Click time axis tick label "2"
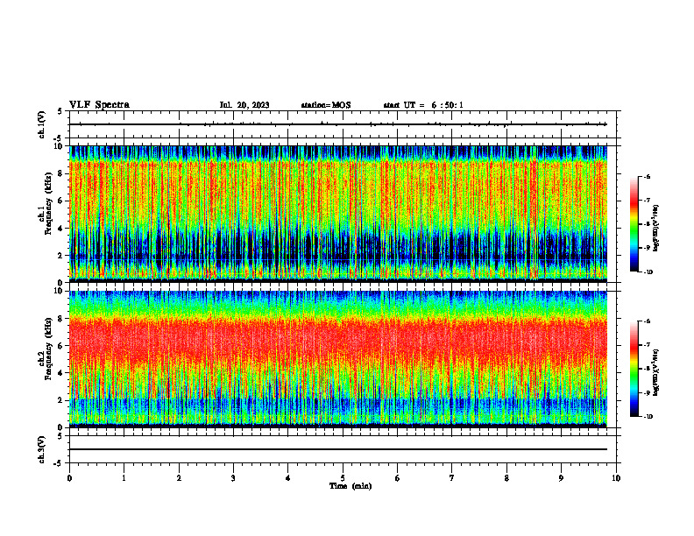Image resolution: width=694 pixels, height=536 pixels. 179,478
